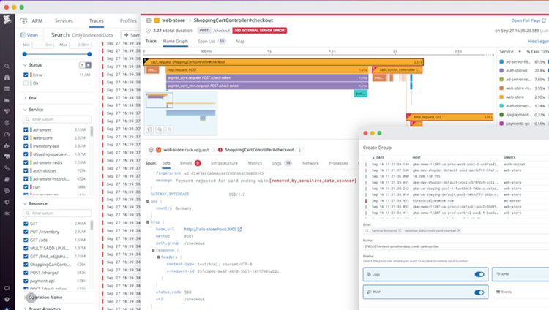This screenshot has height=310, width=549.
Task: Click the red error icon before ShoppingCartController span
Action: pos(220,150)
